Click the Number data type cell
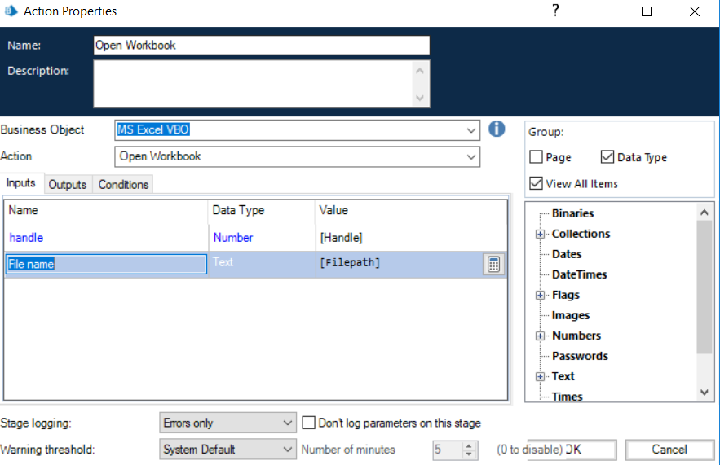 [262, 238]
